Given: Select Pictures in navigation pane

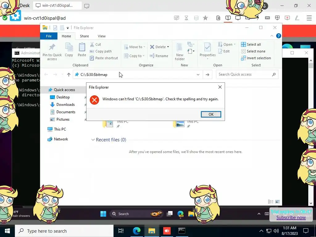Looking at the screenshot, I should pos(63,119).
